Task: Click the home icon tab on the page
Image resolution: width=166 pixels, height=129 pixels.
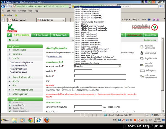Action: tap(9, 35)
